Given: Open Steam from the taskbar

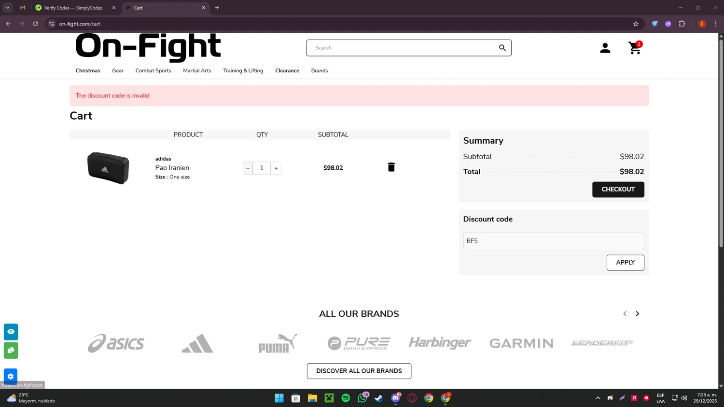Looking at the screenshot, I should (379, 398).
